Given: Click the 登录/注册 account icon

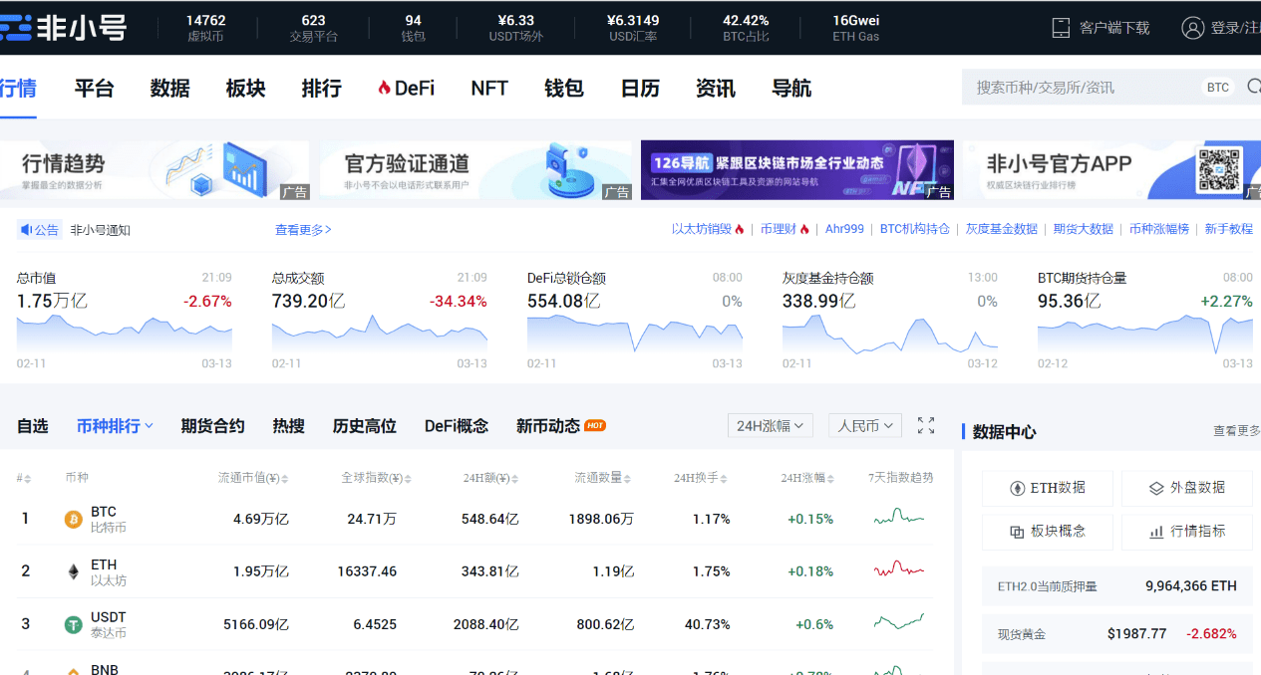Looking at the screenshot, I should point(1194,28).
